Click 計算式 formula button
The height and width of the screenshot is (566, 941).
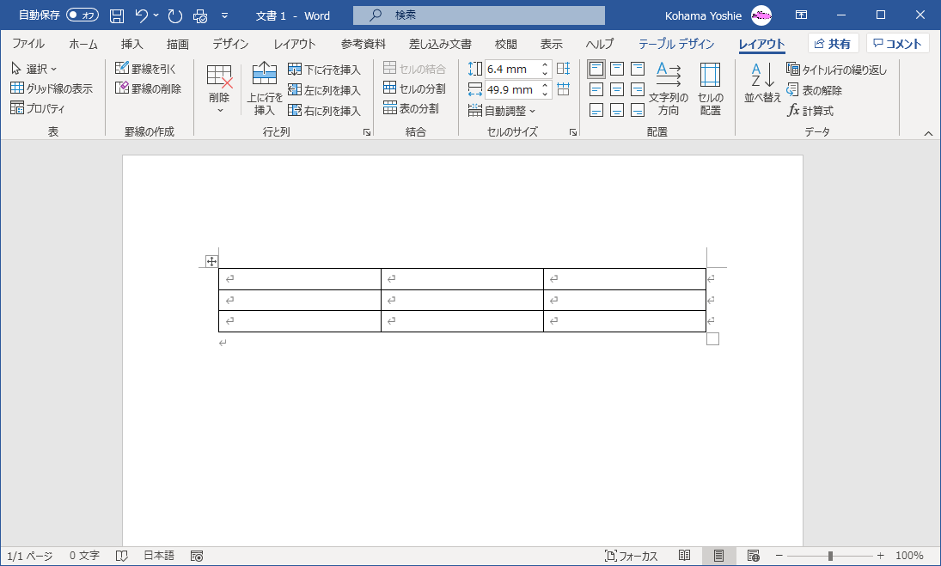810,110
